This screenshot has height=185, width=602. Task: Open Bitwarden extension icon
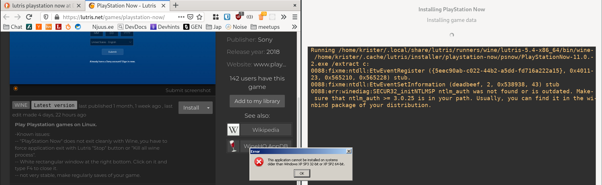(x=227, y=17)
